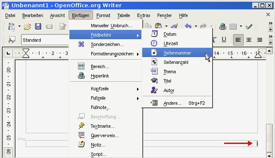Open the Fenster menu
Image resolution: width=275 pixels, height=158 pixels.
tap(164, 15)
